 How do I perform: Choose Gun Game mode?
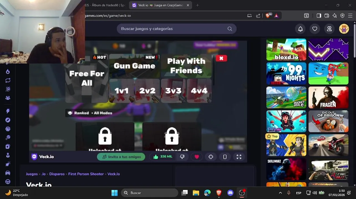point(134,66)
